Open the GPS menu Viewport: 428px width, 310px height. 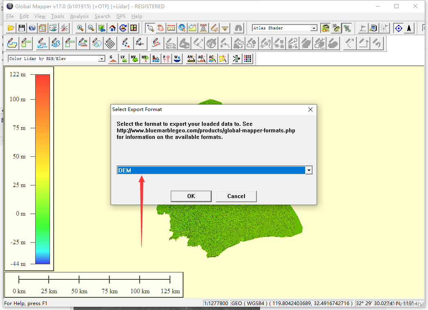pos(121,16)
